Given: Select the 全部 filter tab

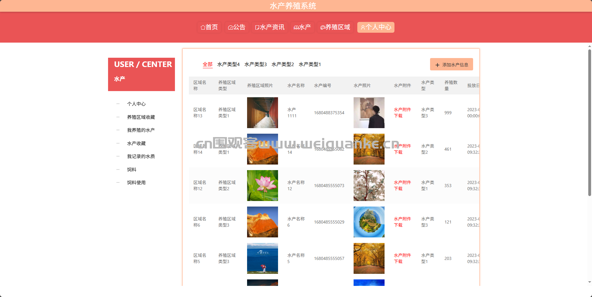Looking at the screenshot, I should coord(207,64).
